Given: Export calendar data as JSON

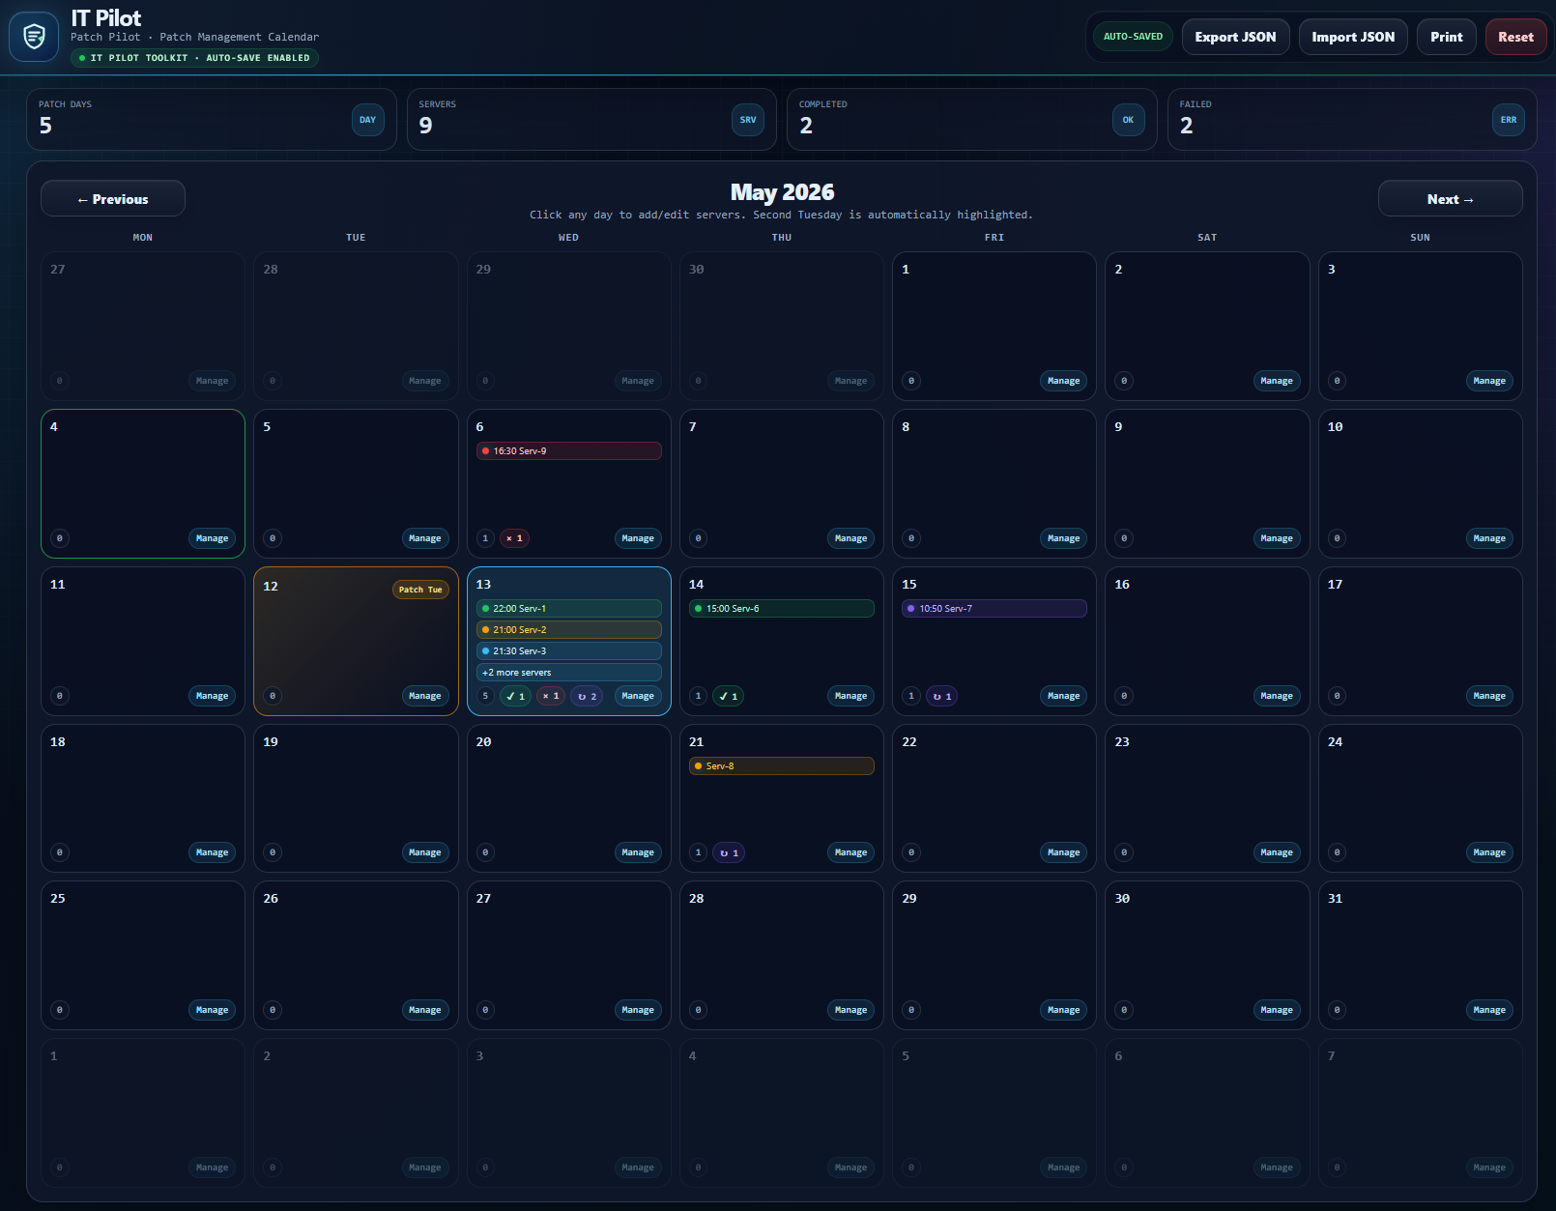Looking at the screenshot, I should pyautogui.click(x=1235, y=37).
